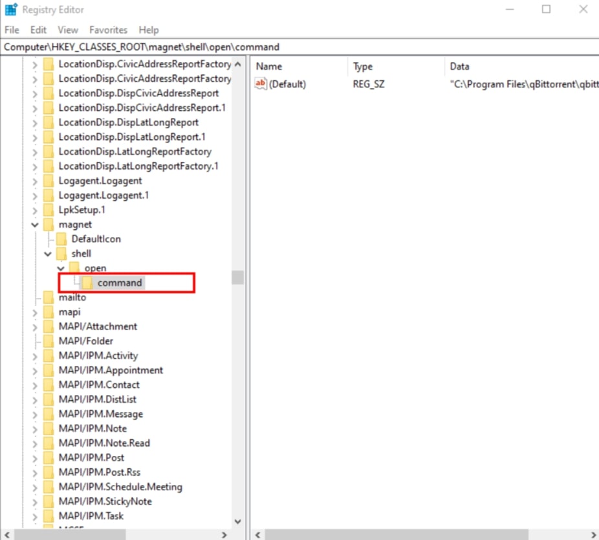Open the Edit menu

tap(38, 30)
